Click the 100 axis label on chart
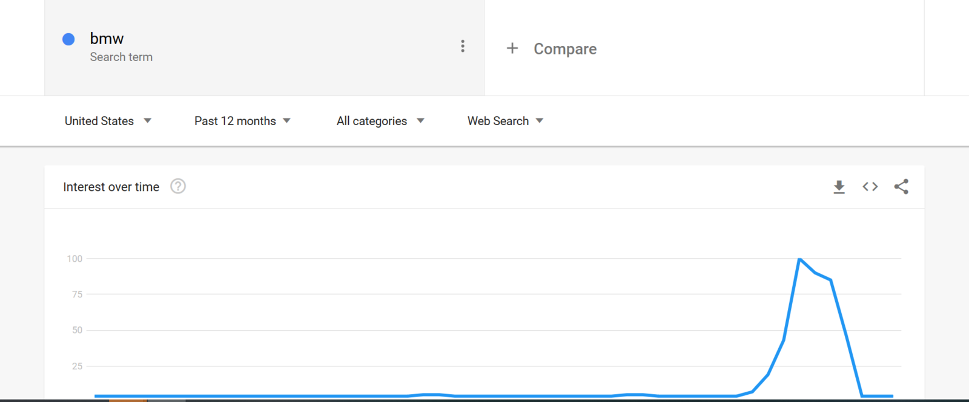Image resolution: width=969 pixels, height=402 pixels. (74, 259)
